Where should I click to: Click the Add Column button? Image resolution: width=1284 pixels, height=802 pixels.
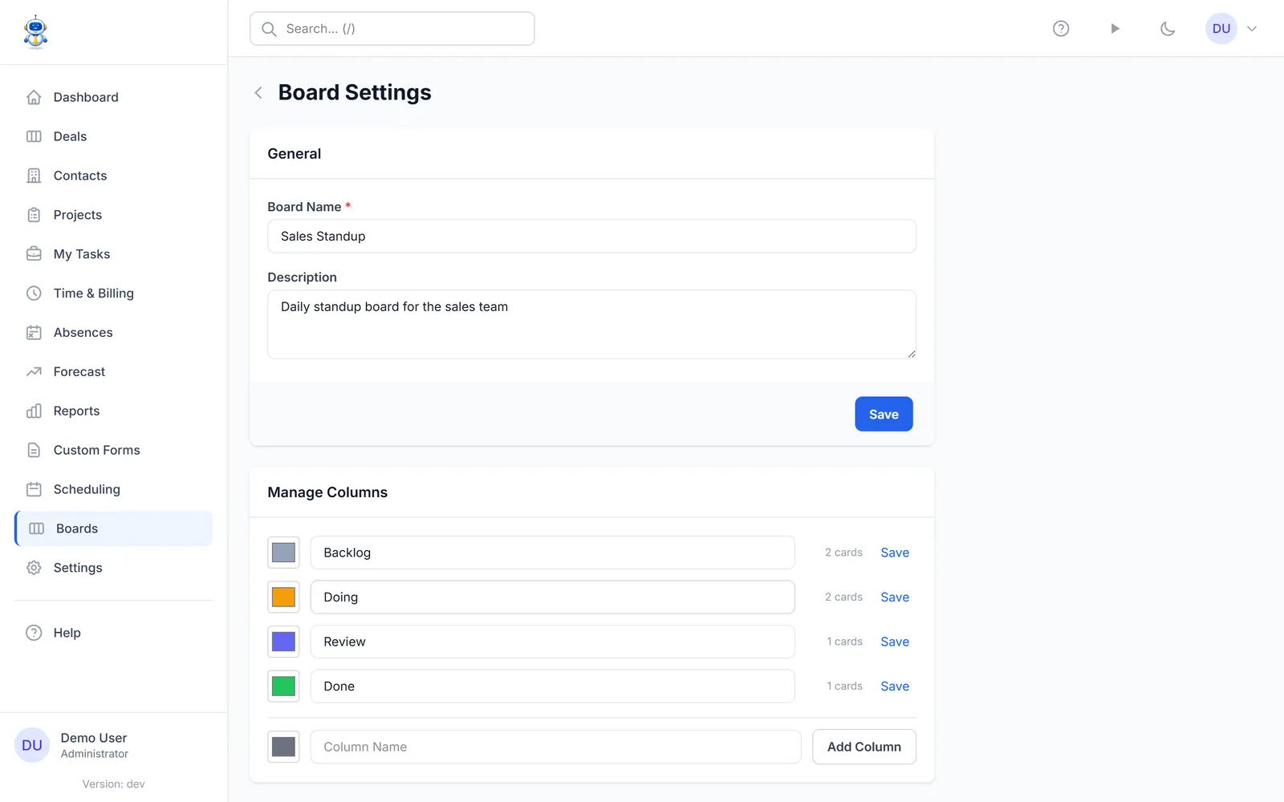[x=864, y=747]
